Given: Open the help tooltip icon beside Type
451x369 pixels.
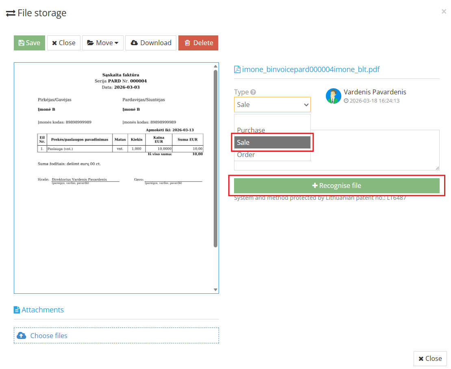Looking at the screenshot, I should pos(253,92).
